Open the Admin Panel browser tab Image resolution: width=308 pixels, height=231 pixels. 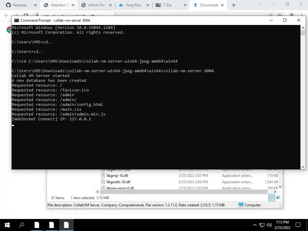coord(97,5)
